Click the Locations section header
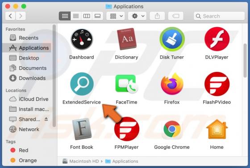Viewport: 250px width, 168px height. [16, 90]
